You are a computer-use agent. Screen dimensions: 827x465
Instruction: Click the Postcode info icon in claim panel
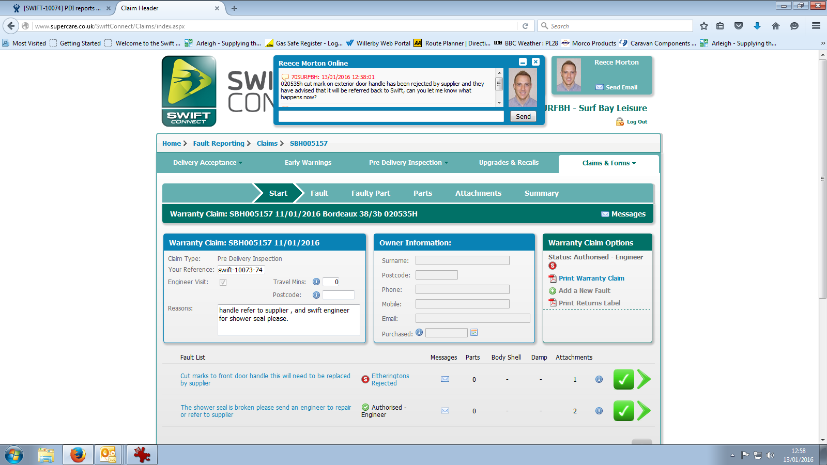pyautogui.click(x=316, y=295)
